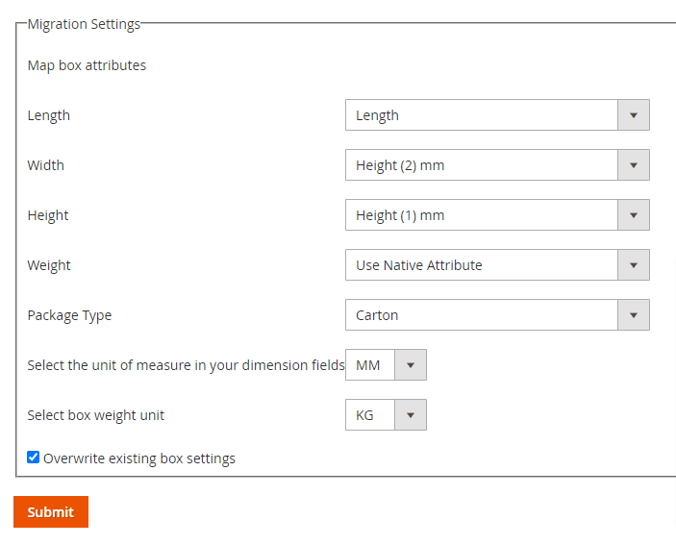
Task: Click the 'Map box attributes' heading text
Action: pos(87,65)
